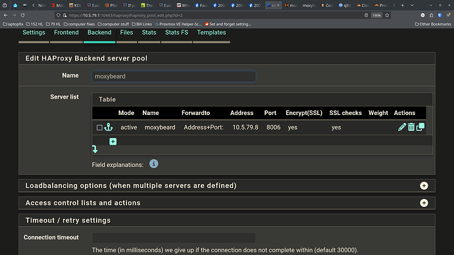The image size is (454, 255).
Task: Go forward with the browser forward arrow
Action: pyautogui.click(x=14, y=15)
